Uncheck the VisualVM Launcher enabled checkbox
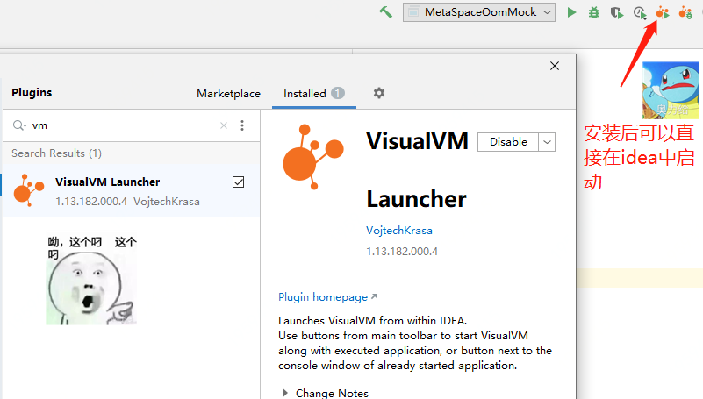This screenshot has width=703, height=399. click(238, 182)
